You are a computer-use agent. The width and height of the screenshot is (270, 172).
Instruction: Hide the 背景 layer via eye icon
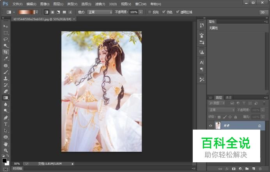pos(211,126)
